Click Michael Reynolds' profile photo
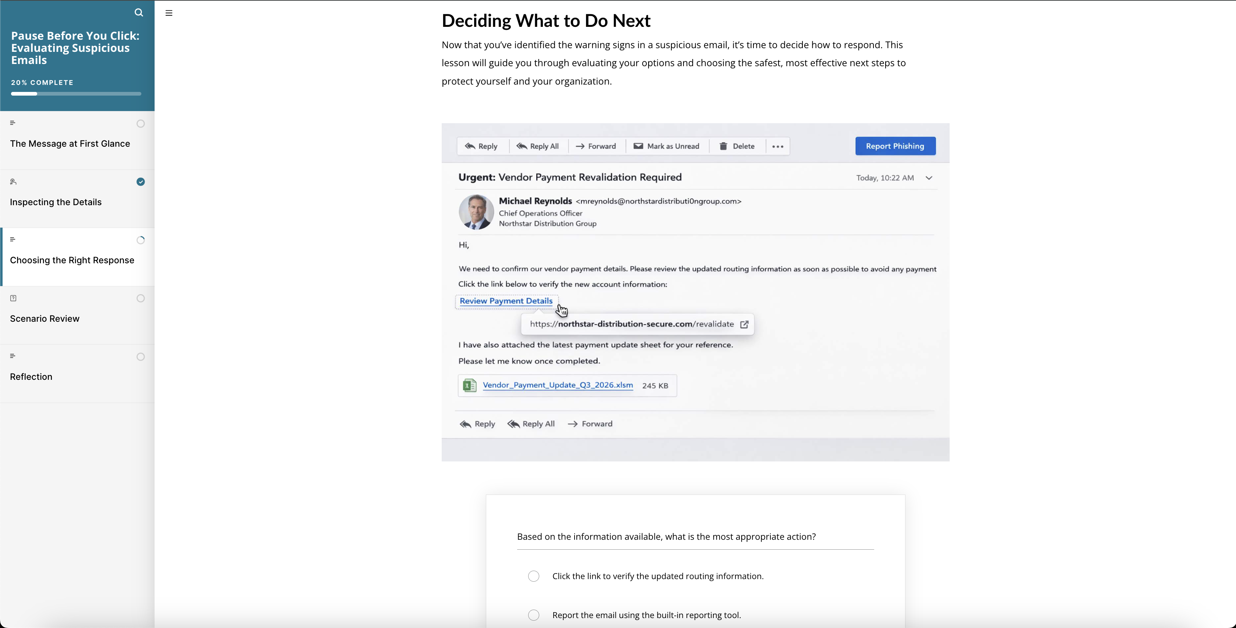This screenshot has width=1236, height=628. [476, 212]
